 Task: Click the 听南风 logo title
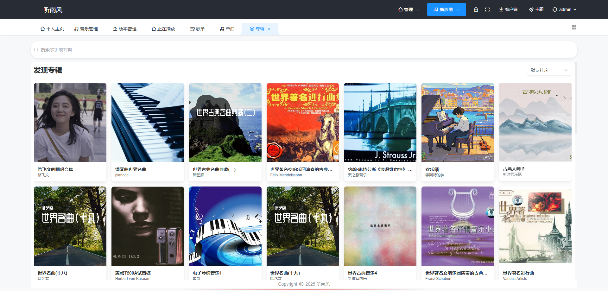[x=53, y=10]
